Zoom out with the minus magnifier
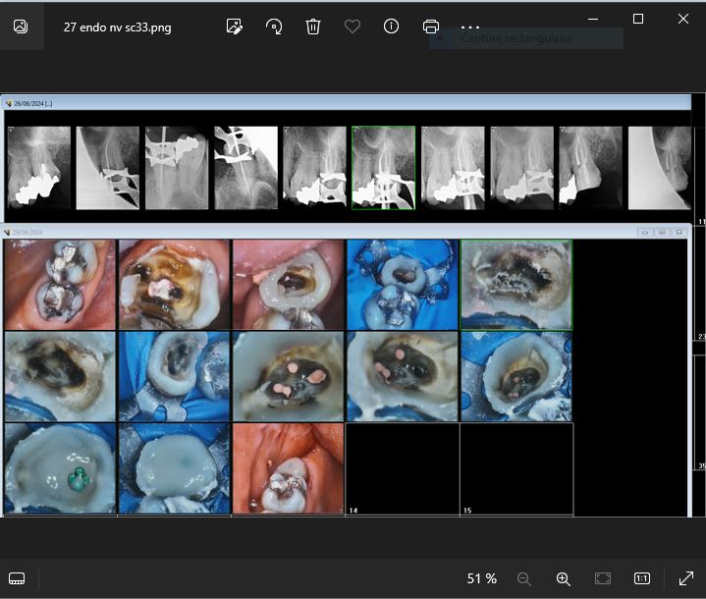706x599 pixels. click(524, 578)
